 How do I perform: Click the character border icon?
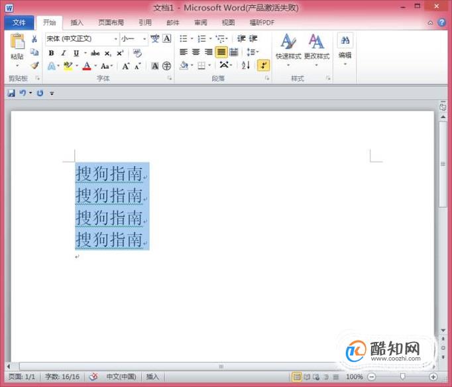(167, 38)
